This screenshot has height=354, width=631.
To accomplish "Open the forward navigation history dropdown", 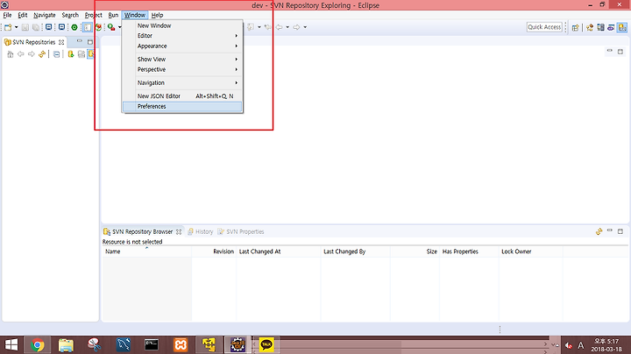I will pyautogui.click(x=305, y=27).
